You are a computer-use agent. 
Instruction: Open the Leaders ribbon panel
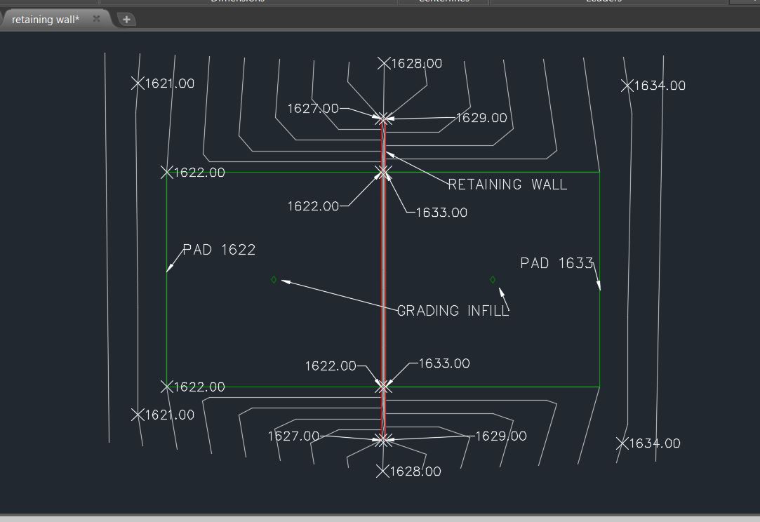(x=605, y=1)
